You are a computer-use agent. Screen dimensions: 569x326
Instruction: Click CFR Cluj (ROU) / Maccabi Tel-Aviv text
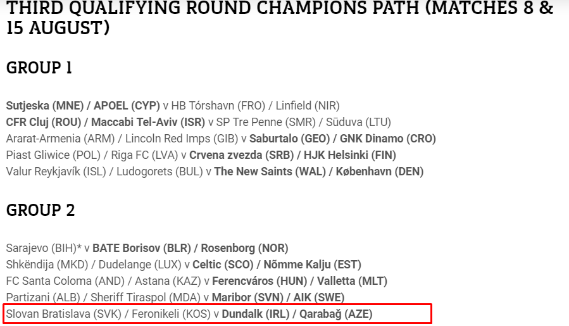coord(105,122)
